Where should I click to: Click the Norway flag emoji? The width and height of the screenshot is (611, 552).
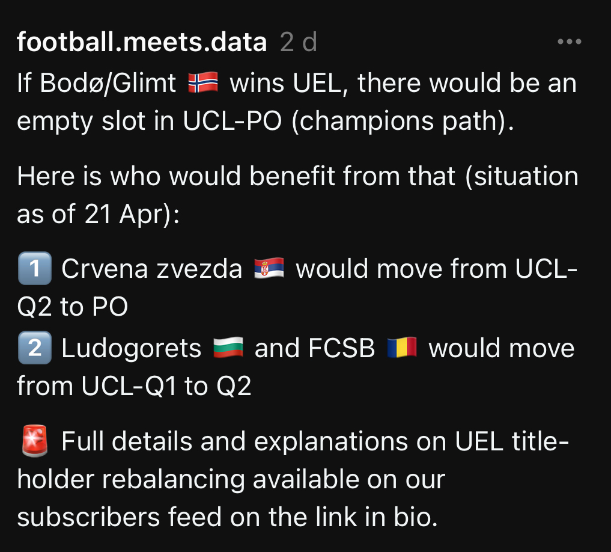pyautogui.click(x=203, y=84)
